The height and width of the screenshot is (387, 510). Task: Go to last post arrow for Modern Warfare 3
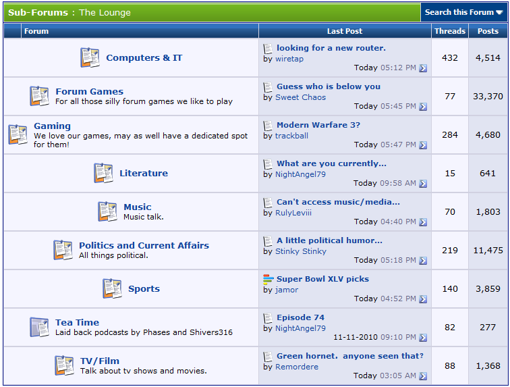[x=423, y=145]
